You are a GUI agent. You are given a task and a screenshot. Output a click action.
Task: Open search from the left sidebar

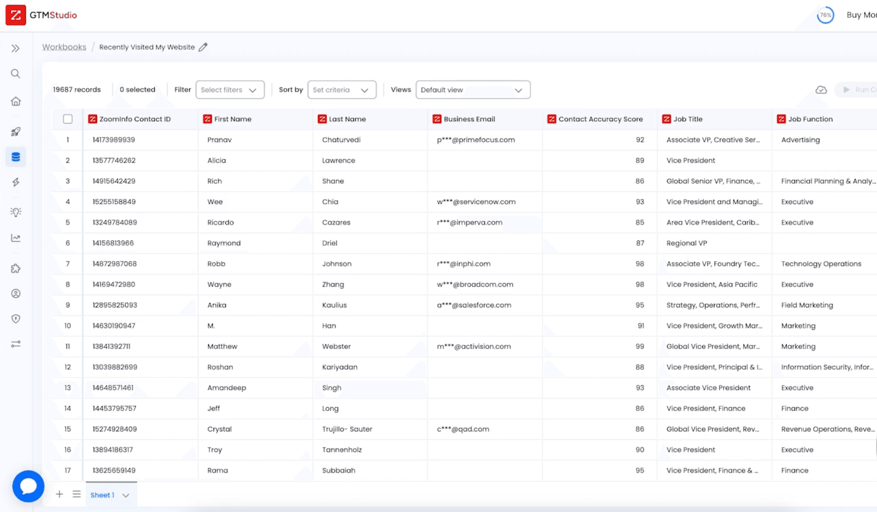click(15, 73)
